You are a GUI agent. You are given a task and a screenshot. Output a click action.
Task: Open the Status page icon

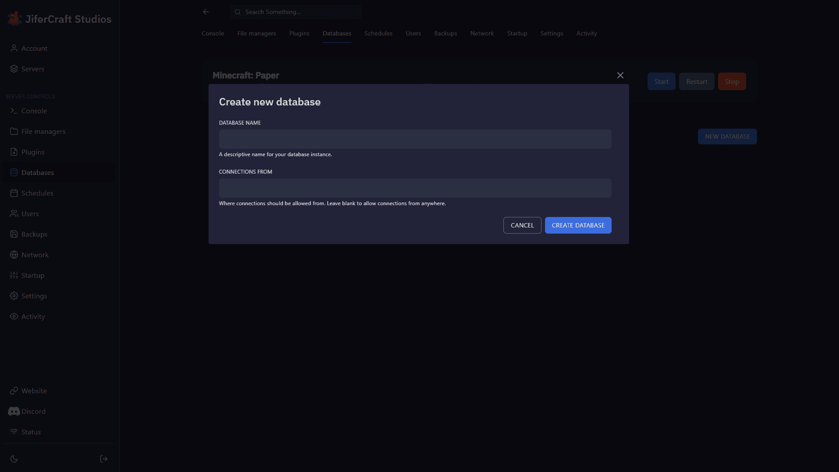[14, 432]
